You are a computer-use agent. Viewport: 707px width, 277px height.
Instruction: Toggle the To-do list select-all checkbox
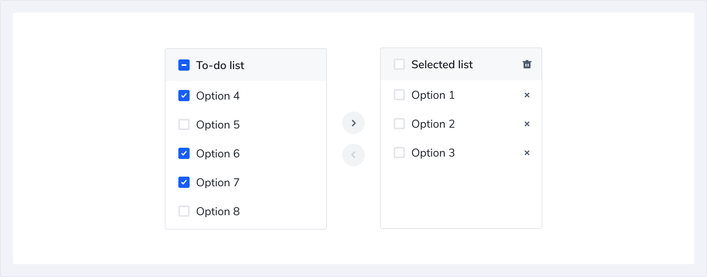(184, 65)
